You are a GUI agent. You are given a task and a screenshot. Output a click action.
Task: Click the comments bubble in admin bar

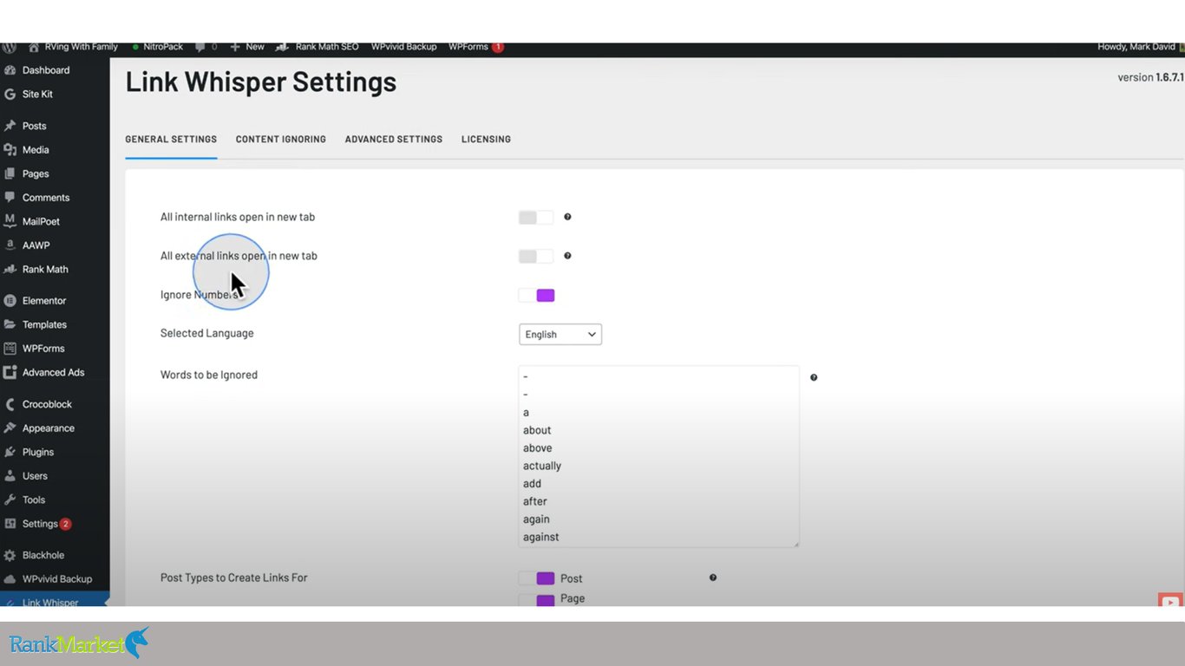click(x=200, y=47)
